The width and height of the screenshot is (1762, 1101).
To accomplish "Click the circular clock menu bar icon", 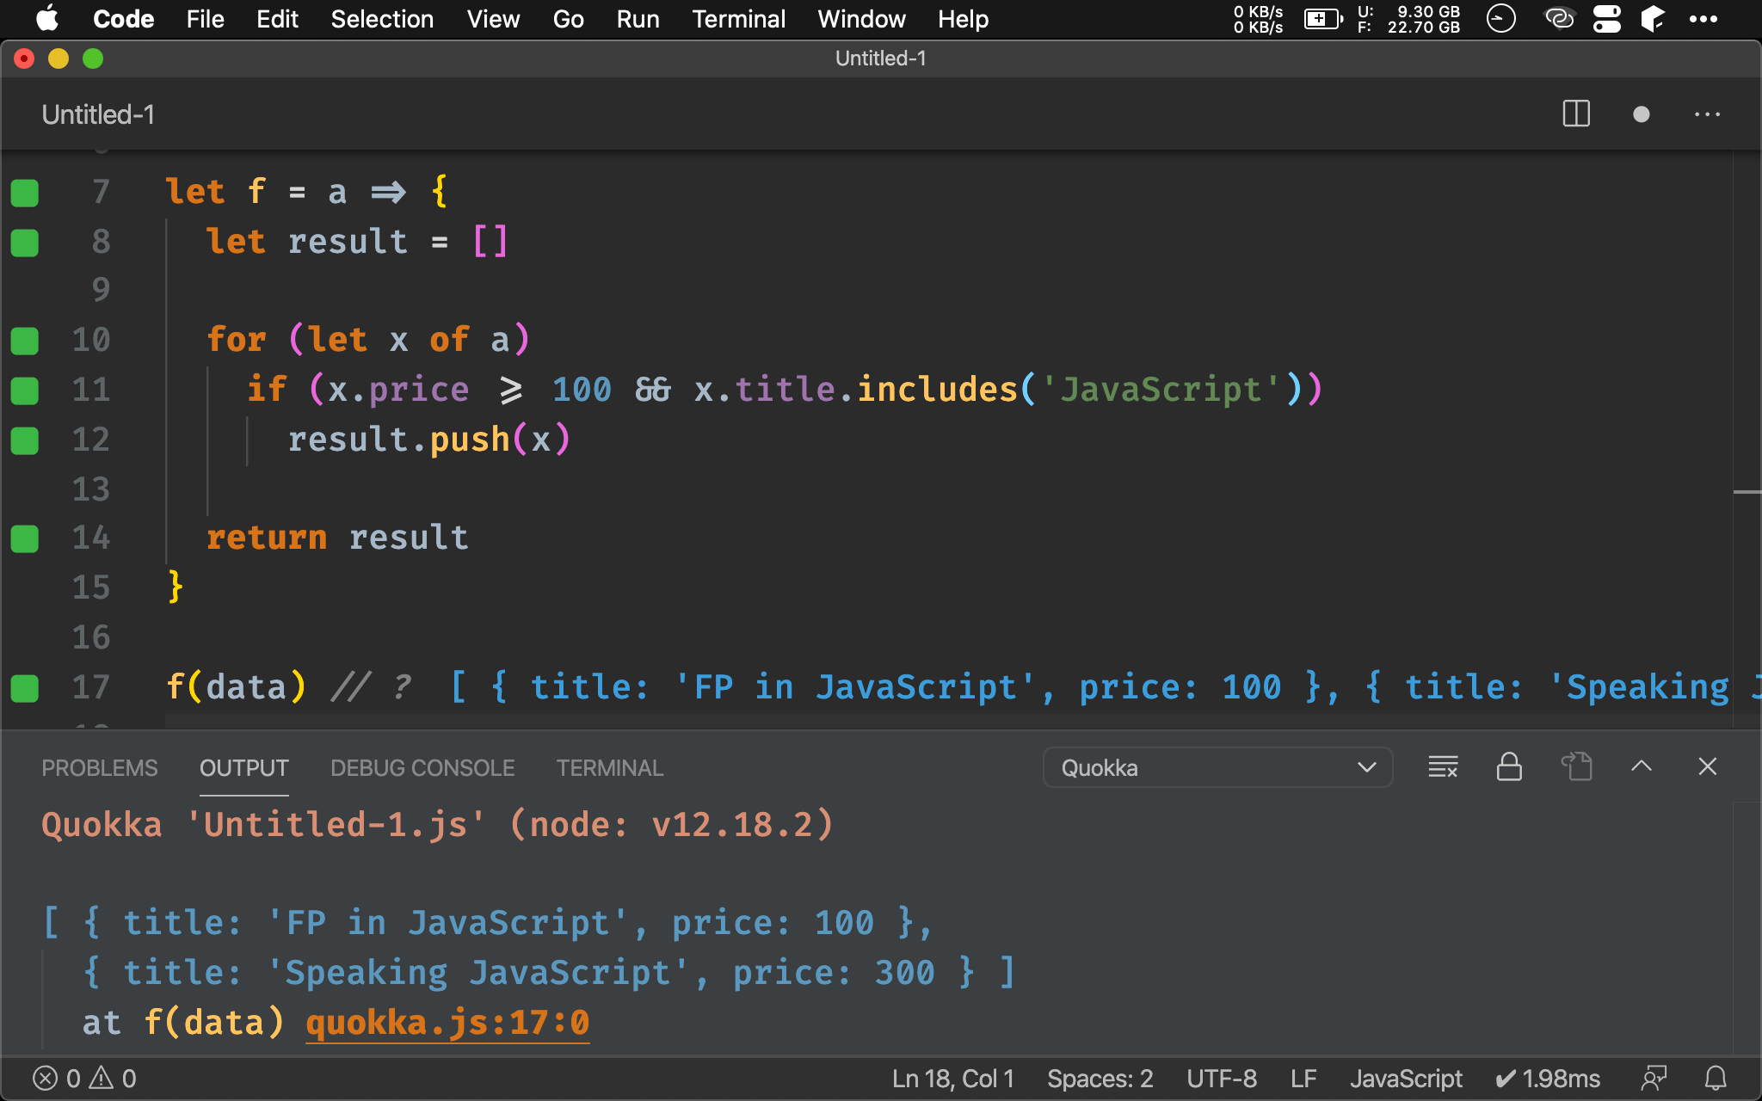I will (x=1501, y=18).
